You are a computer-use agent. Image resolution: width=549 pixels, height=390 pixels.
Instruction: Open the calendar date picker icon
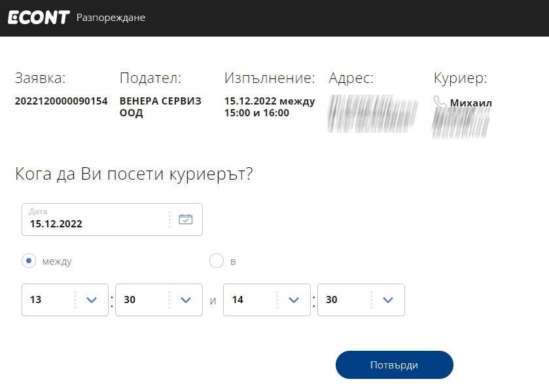[186, 219]
